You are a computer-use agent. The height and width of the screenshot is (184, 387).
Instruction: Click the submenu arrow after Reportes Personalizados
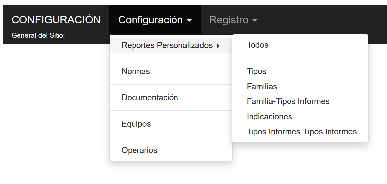point(218,46)
